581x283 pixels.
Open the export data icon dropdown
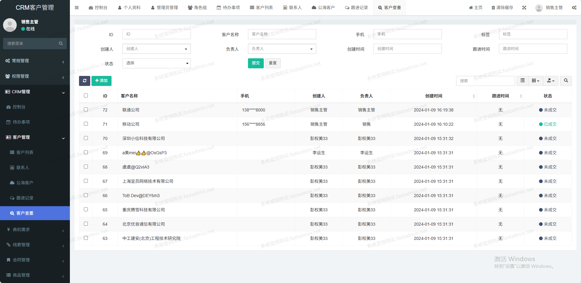551,81
